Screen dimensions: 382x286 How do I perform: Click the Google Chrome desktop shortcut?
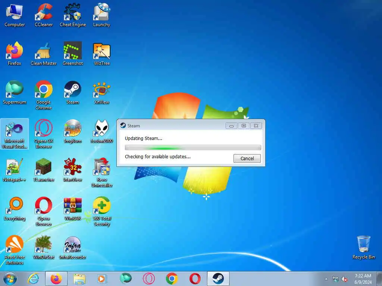pos(44,95)
